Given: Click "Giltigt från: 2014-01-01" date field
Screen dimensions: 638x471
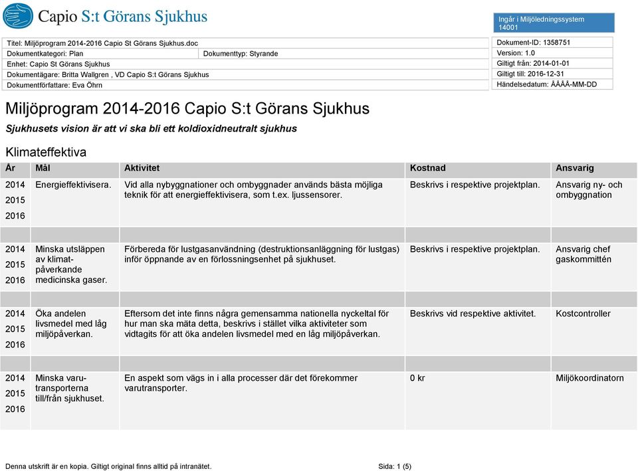Looking at the screenshot, I should (x=552, y=64).
